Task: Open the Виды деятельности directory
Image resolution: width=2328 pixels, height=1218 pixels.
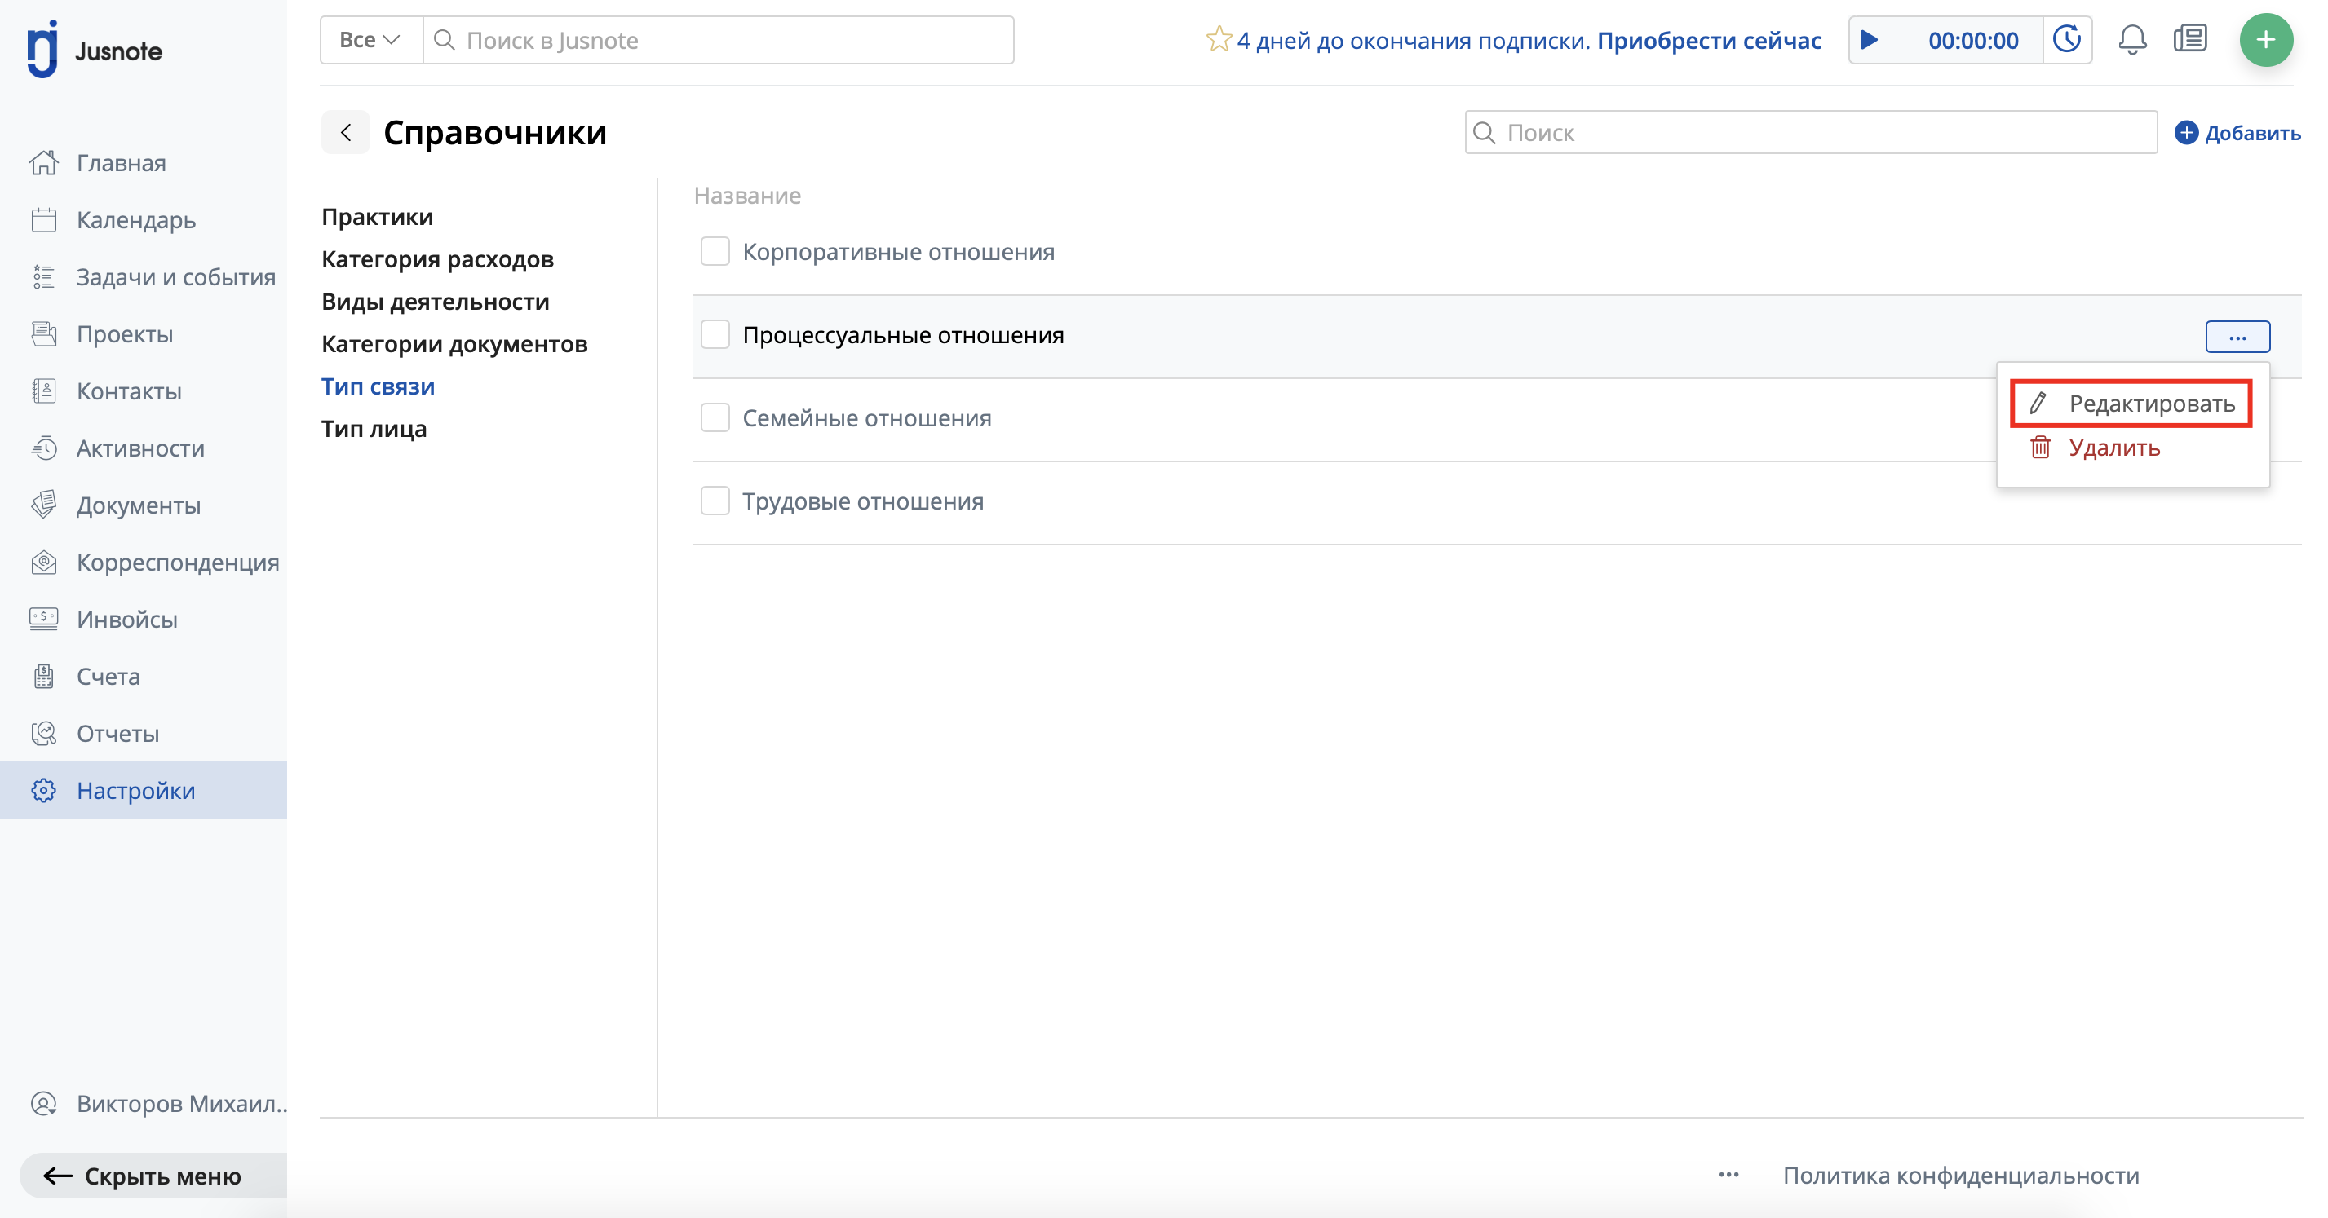Action: click(435, 302)
